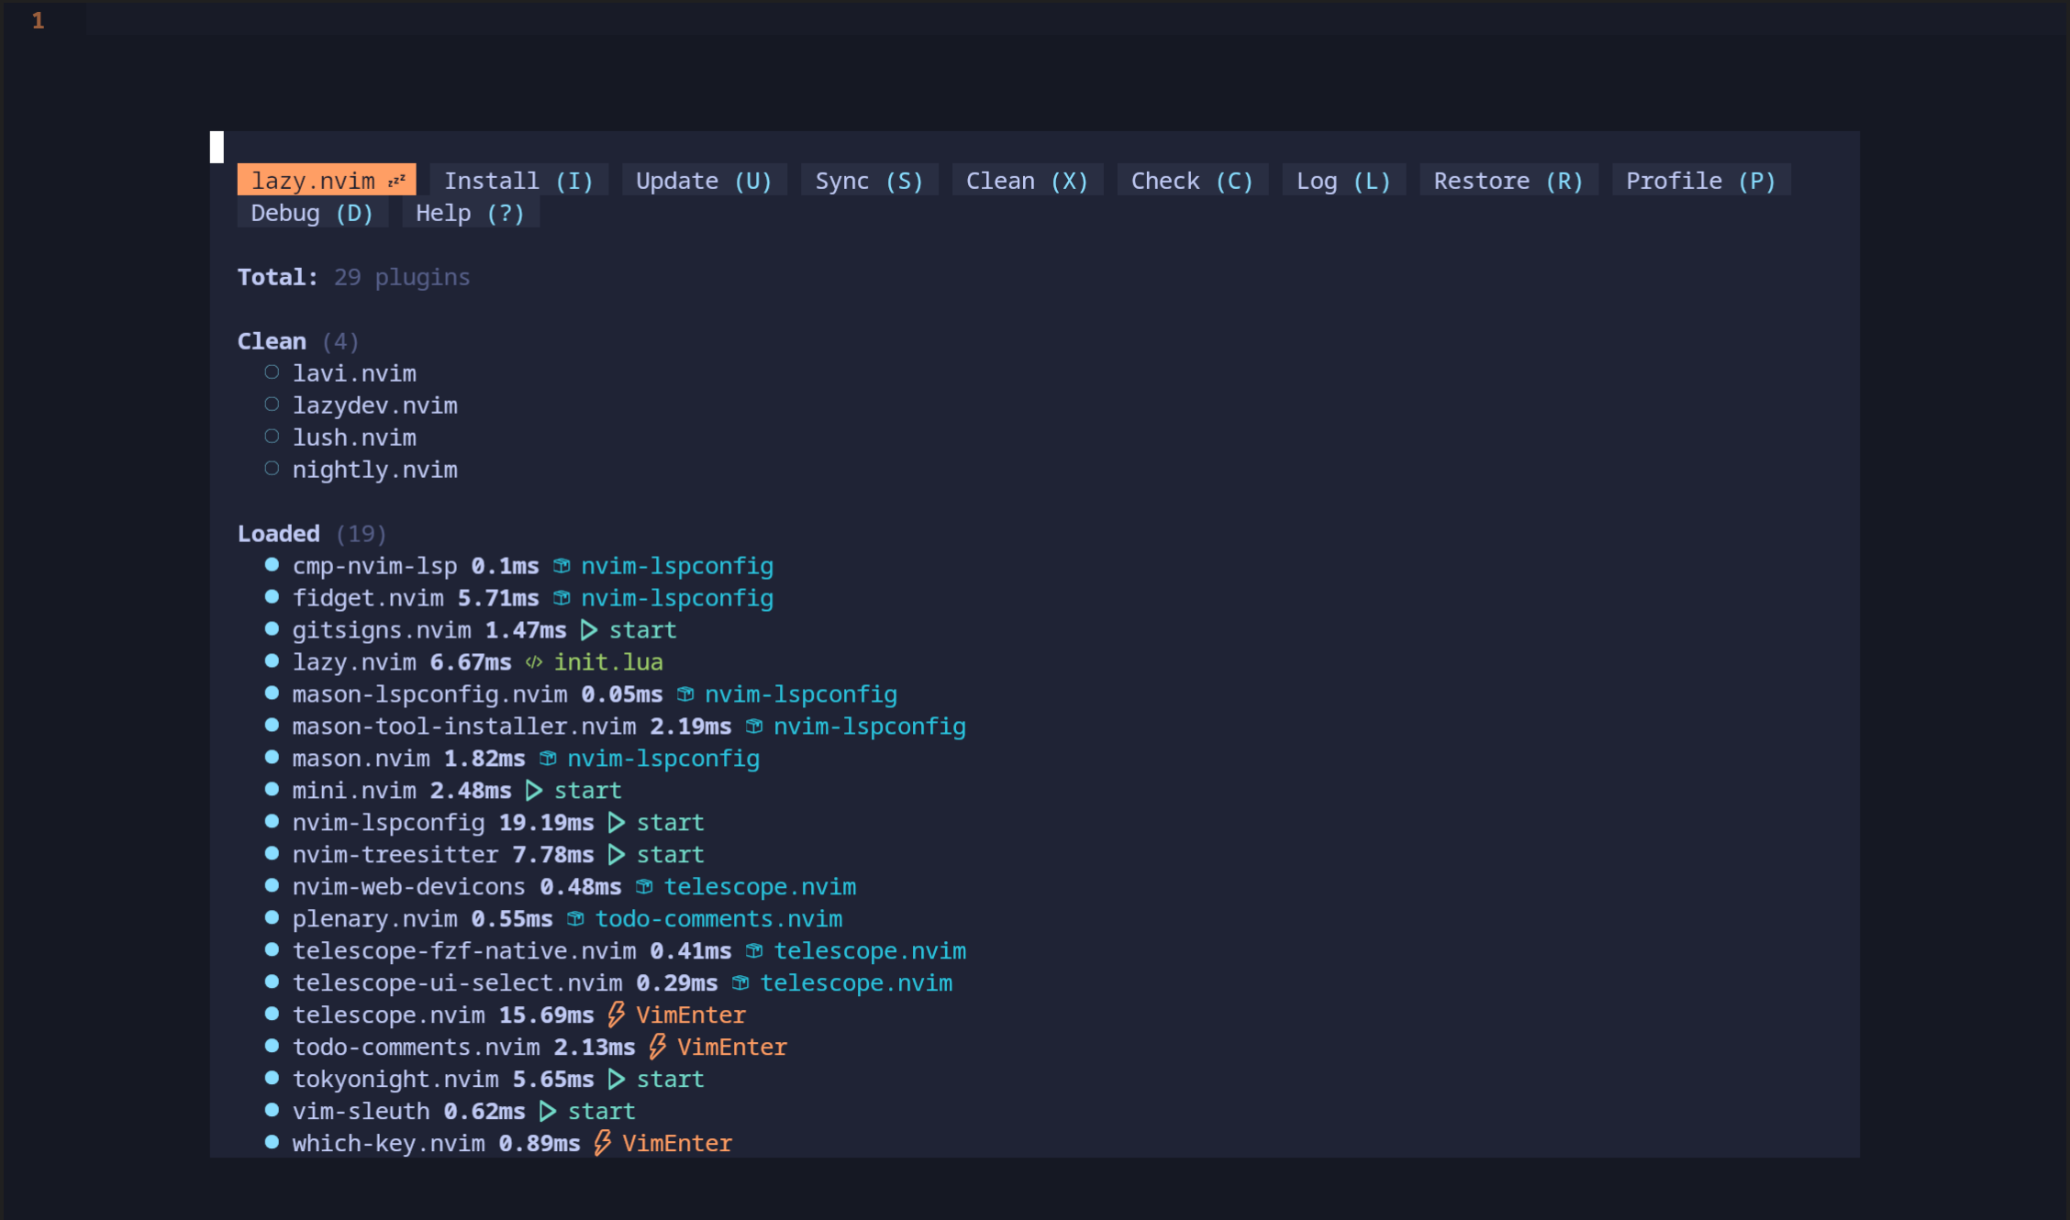
Task: Select the Clean (X) tab
Action: 1027,181
